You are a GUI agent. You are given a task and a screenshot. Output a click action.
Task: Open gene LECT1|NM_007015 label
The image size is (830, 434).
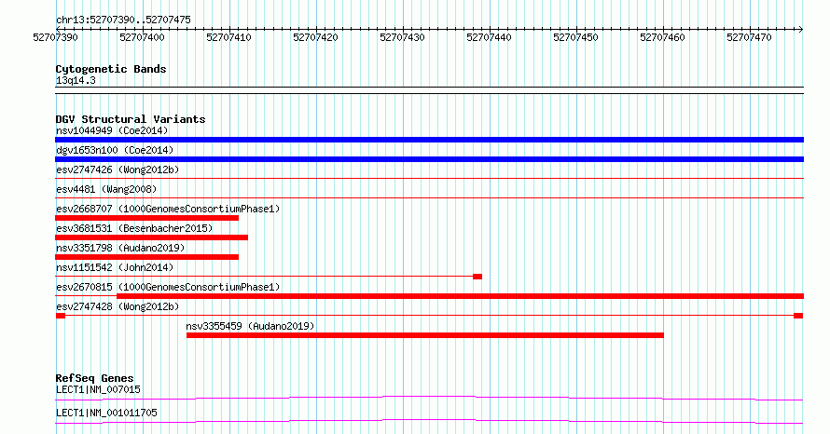(98, 389)
